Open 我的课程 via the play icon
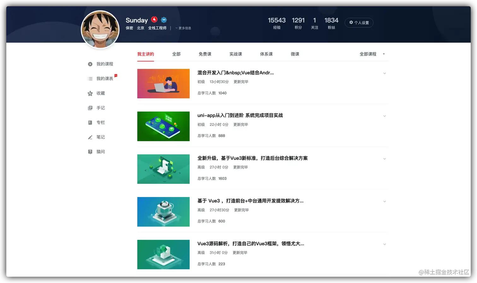 point(90,64)
